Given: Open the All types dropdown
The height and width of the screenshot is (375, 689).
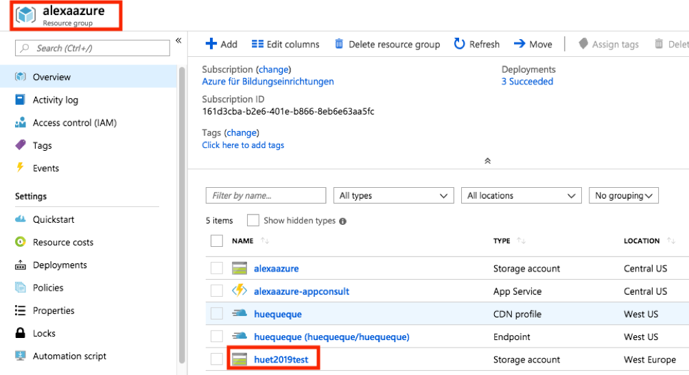Looking at the screenshot, I should pyautogui.click(x=394, y=195).
